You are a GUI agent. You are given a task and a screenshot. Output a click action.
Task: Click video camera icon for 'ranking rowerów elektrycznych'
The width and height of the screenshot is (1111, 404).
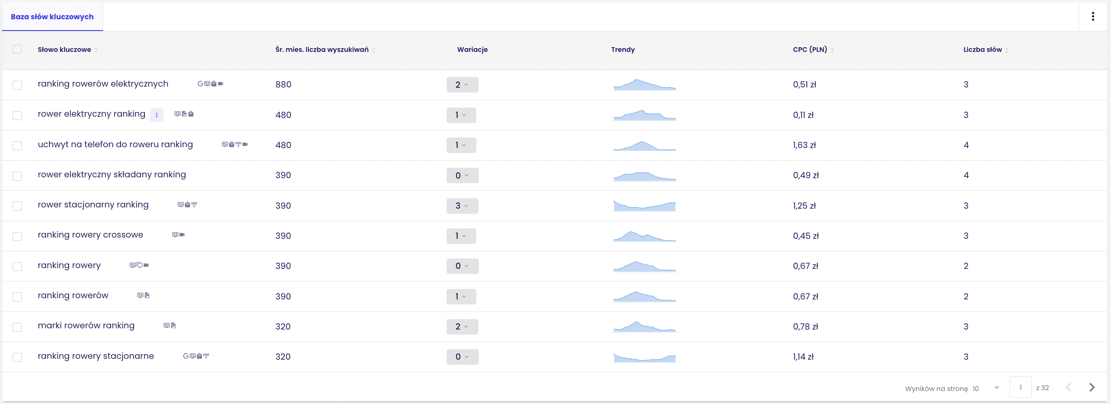click(220, 84)
